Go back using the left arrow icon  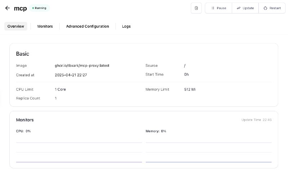pyautogui.click(x=8, y=8)
